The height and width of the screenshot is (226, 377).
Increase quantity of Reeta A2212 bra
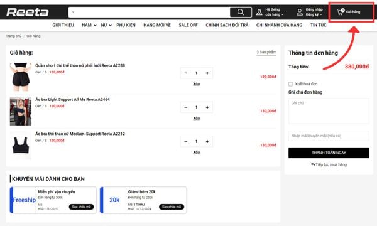click(207, 141)
